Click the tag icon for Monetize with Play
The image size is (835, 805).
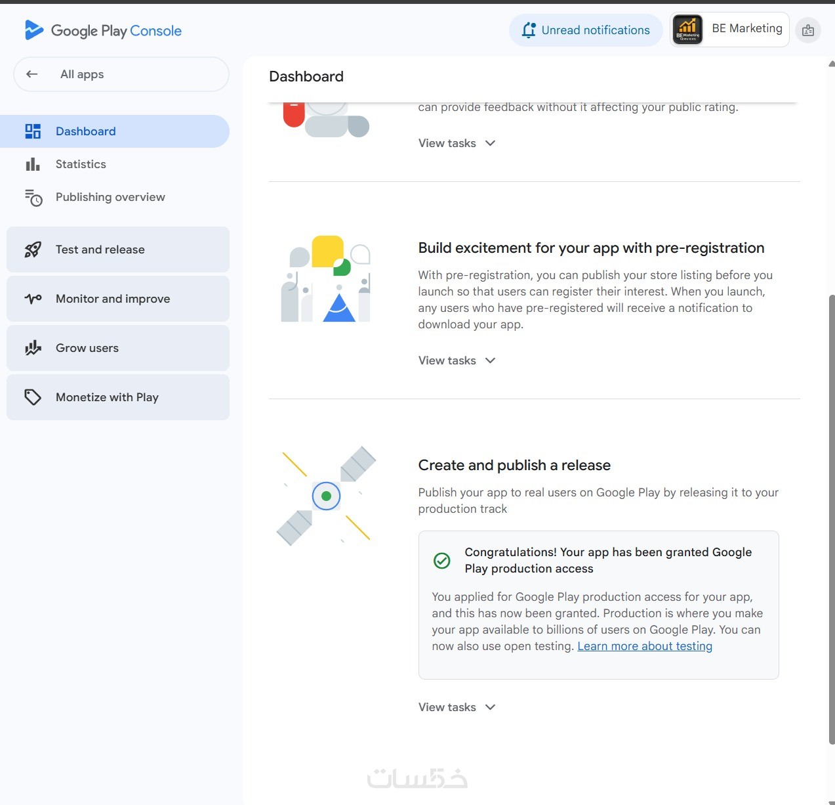coord(33,397)
